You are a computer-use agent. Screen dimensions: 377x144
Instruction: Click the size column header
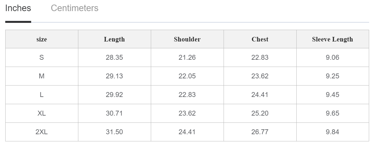[x=42, y=39]
